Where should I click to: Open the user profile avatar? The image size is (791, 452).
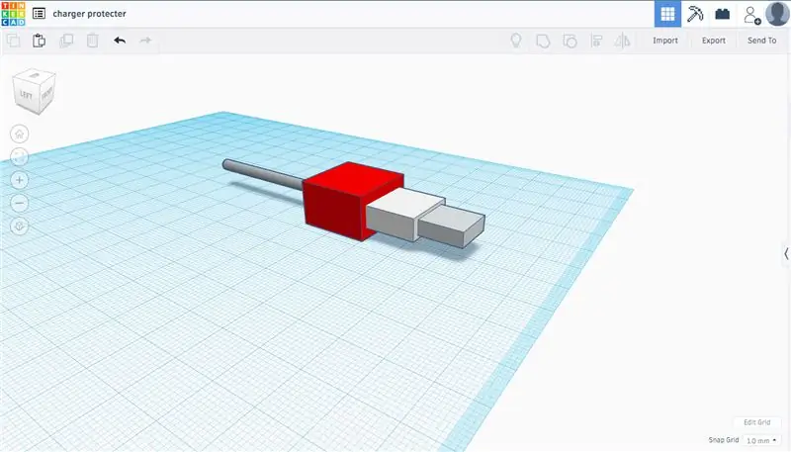(x=777, y=14)
